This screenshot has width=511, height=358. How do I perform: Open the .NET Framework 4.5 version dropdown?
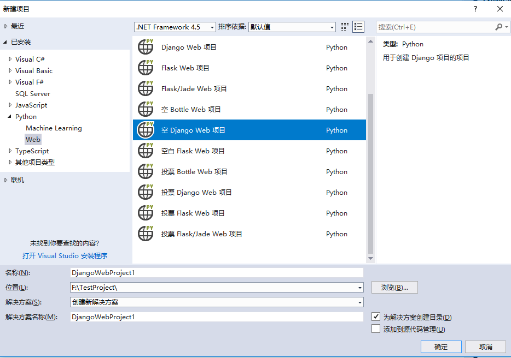click(212, 27)
